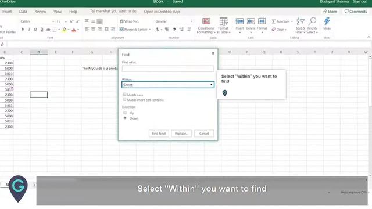Screen dimensions: 372x209
Task: Click the Sign out link
Action: point(359,2)
